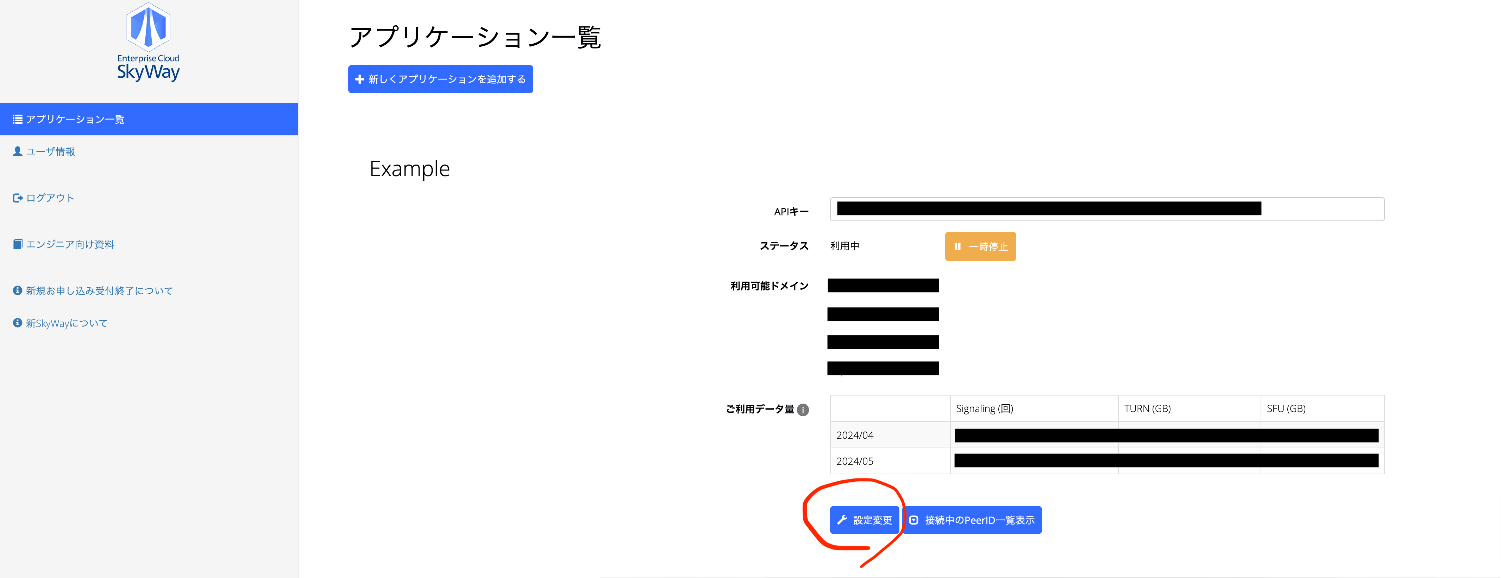Viewport: 1501px width, 578px height.
Task: Click the list icon beside アプリケーション一覧
Action: 18,119
